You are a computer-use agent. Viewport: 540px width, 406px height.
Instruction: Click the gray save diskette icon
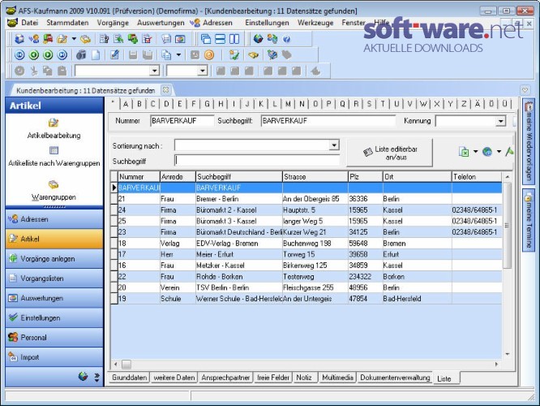[133, 55]
